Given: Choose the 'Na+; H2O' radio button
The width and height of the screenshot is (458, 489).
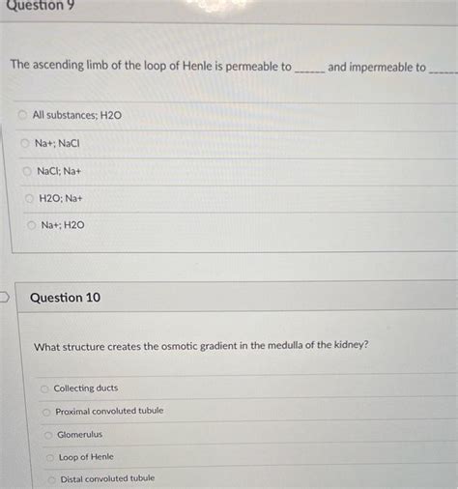Looking at the screenshot, I should tap(32, 225).
